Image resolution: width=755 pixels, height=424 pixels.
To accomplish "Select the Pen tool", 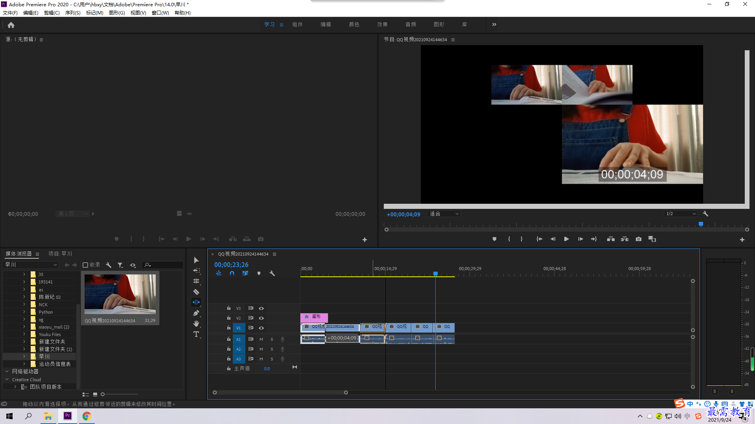I will coord(196,313).
